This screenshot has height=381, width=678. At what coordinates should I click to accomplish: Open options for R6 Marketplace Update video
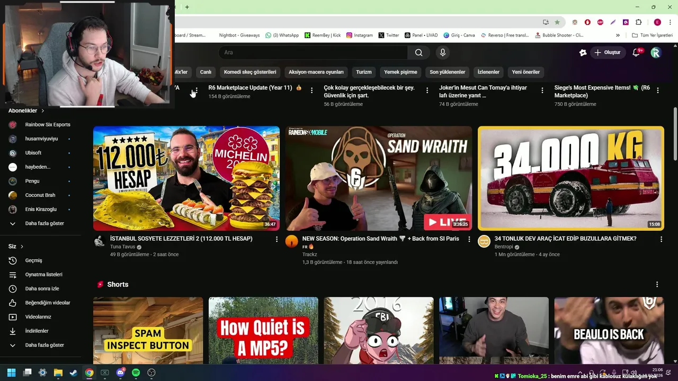pos(311,90)
